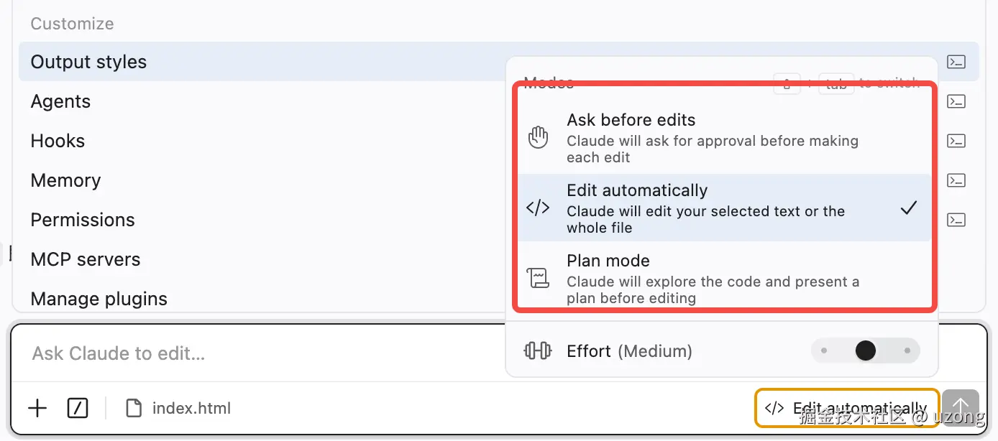Viewport: 998px width, 441px height.
Task: Click the Effort dumbbell icon
Action: (x=538, y=351)
